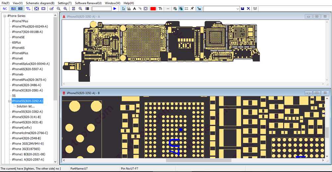Collapse the iPhone5S(820-3292-A) tree node
Image resolution: width=332 pixels, height=172 pixels.
coord(9,101)
